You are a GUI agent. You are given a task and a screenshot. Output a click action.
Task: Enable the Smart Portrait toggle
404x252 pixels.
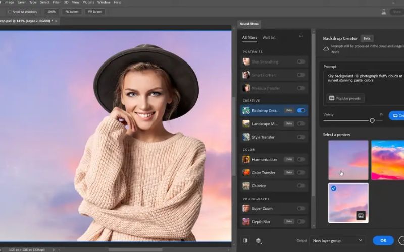300,75
